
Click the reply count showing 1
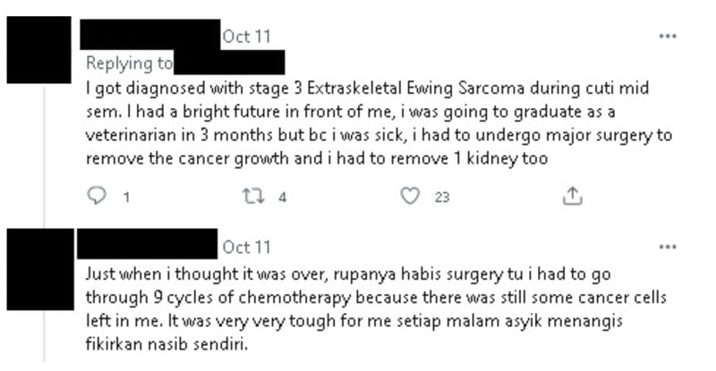coord(126,198)
